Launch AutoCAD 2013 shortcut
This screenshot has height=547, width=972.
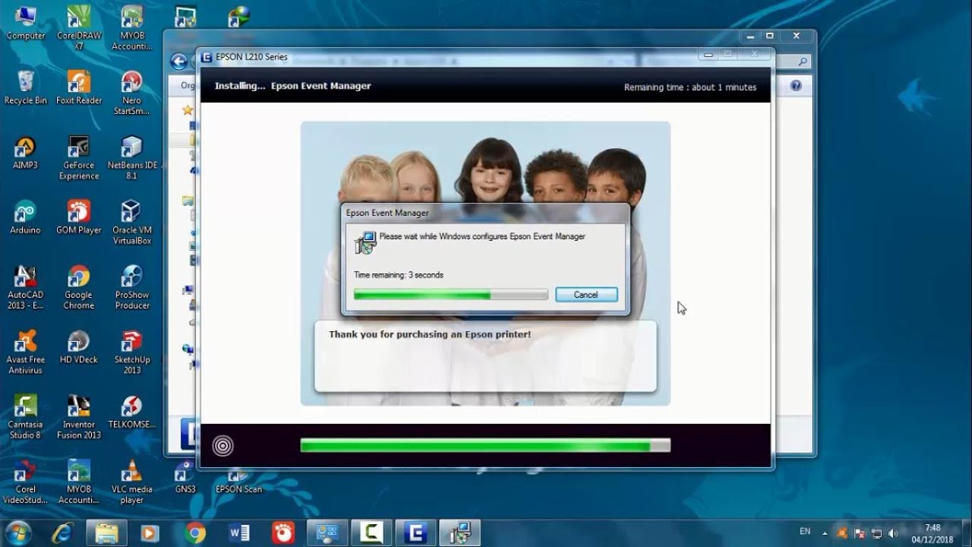pos(26,287)
